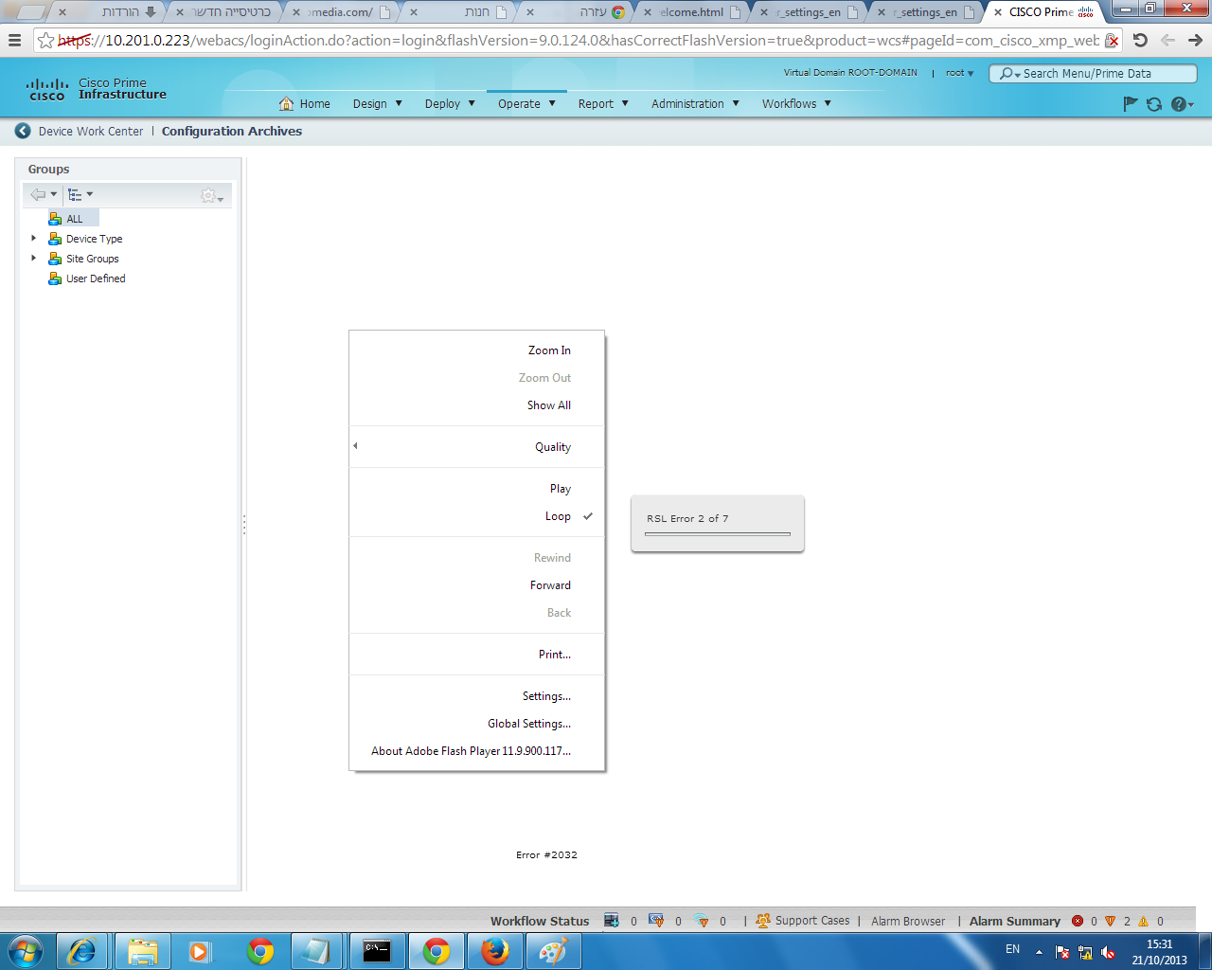This screenshot has height=970, width=1212.
Task: Show hidden system tray icons arrow
Action: (1039, 951)
